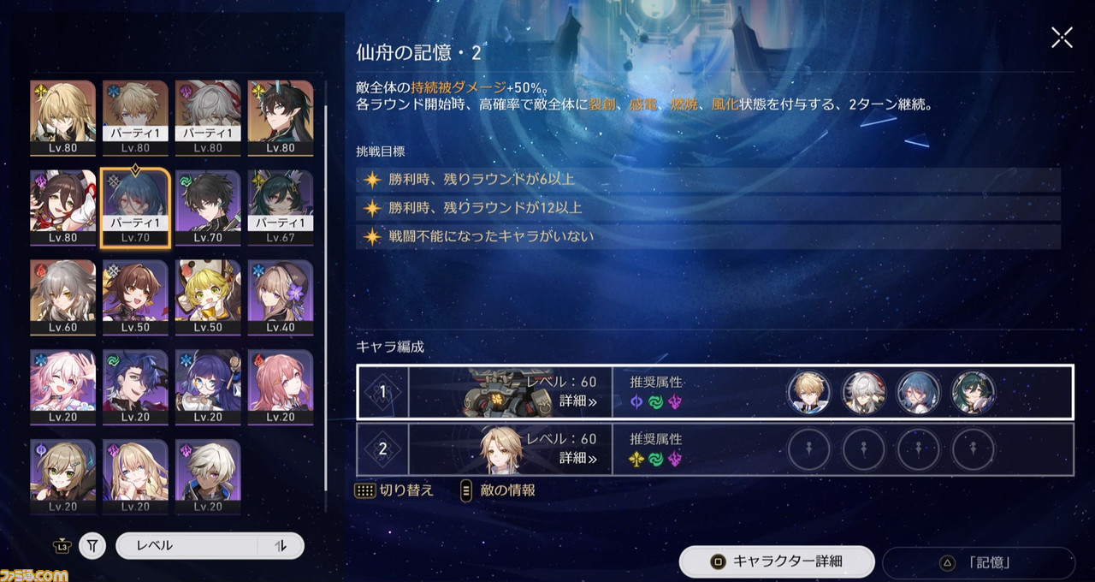The width and height of the screenshot is (1095, 582).
Task: Click the green-haired character icon in team 1
Action: [974, 392]
